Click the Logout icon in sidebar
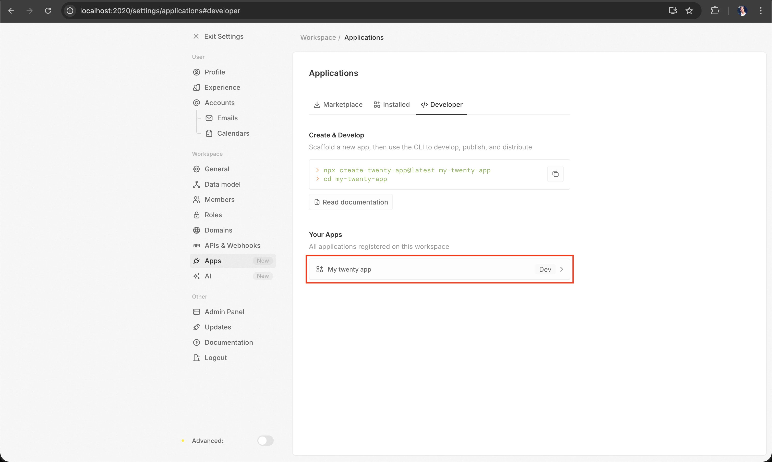Screen dimensions: 772x462 pos(196,358)
